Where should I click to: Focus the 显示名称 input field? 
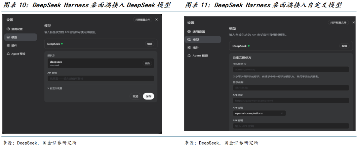click(x=291, y=88)
